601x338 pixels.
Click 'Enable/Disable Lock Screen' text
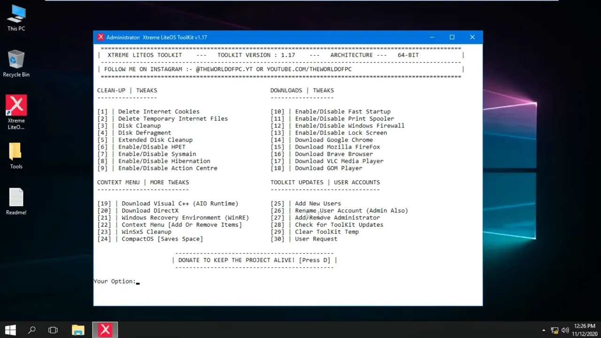[x=341, y=133]
